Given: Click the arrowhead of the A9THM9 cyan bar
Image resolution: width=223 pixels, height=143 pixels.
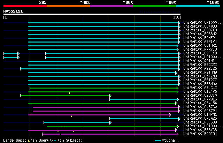Looking at the screenshot, I should 176,73.
